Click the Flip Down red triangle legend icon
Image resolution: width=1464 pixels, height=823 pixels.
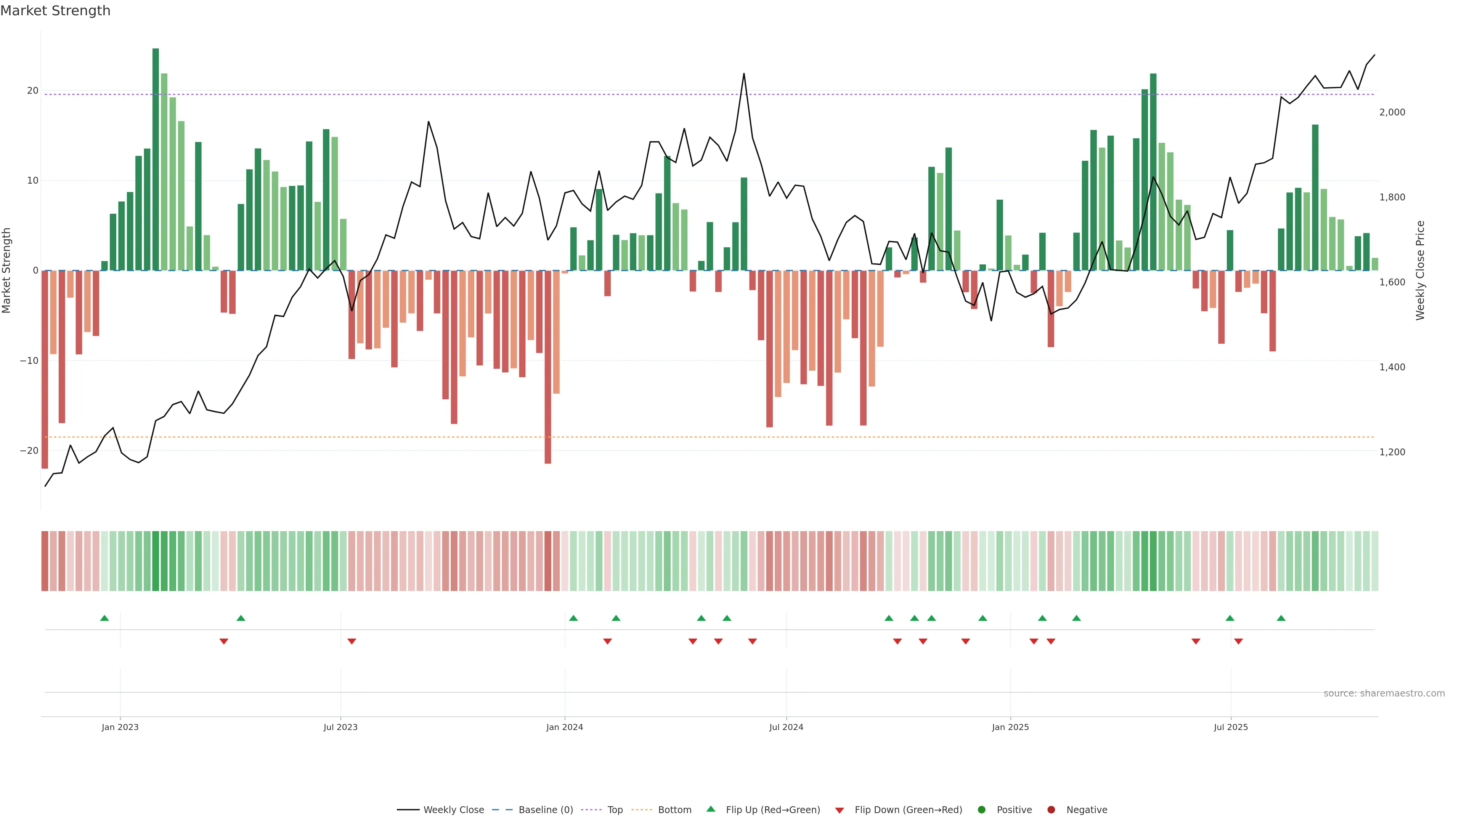[x=840, y=810]
